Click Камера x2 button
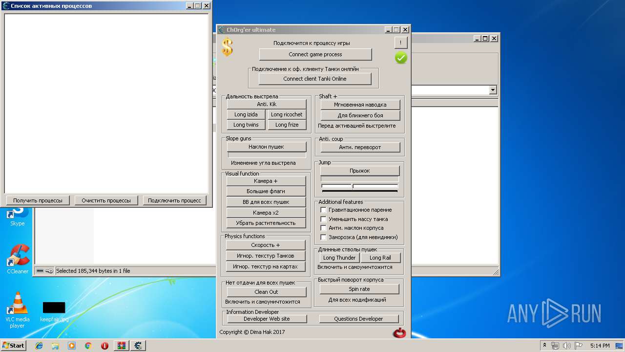The image size is (625, 352). tap(266, 213)
